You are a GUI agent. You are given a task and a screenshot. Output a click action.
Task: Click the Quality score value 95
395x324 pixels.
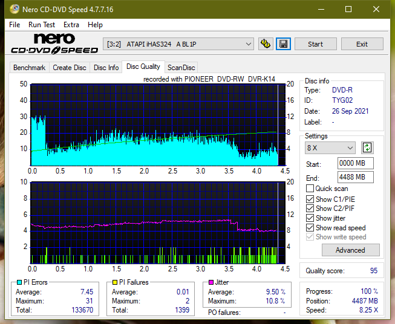(x=374, y=271)
